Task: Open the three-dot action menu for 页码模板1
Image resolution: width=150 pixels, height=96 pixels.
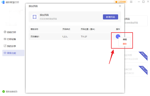Action: pos(118,36)
